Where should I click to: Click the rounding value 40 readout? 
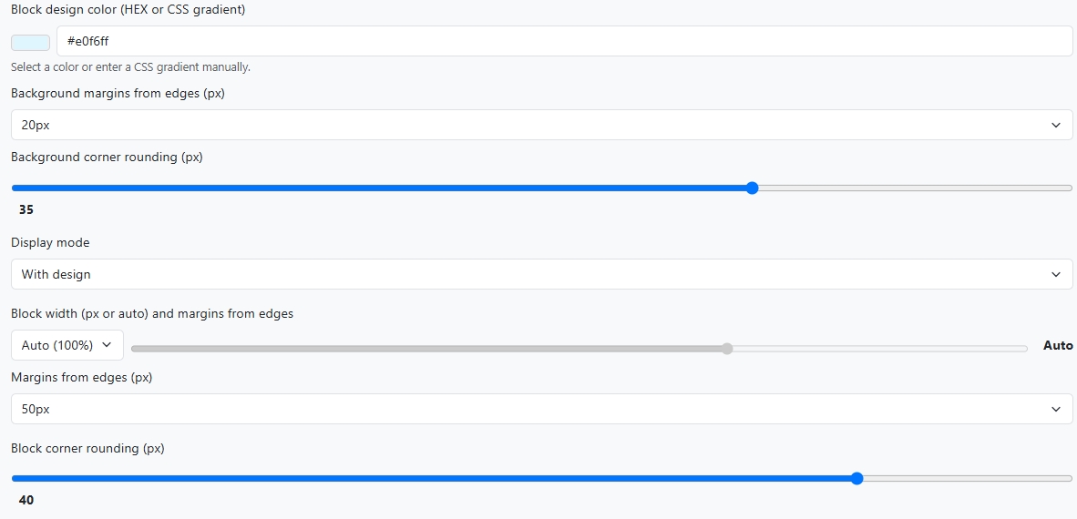pyautogui.click(x=26, y=500)
